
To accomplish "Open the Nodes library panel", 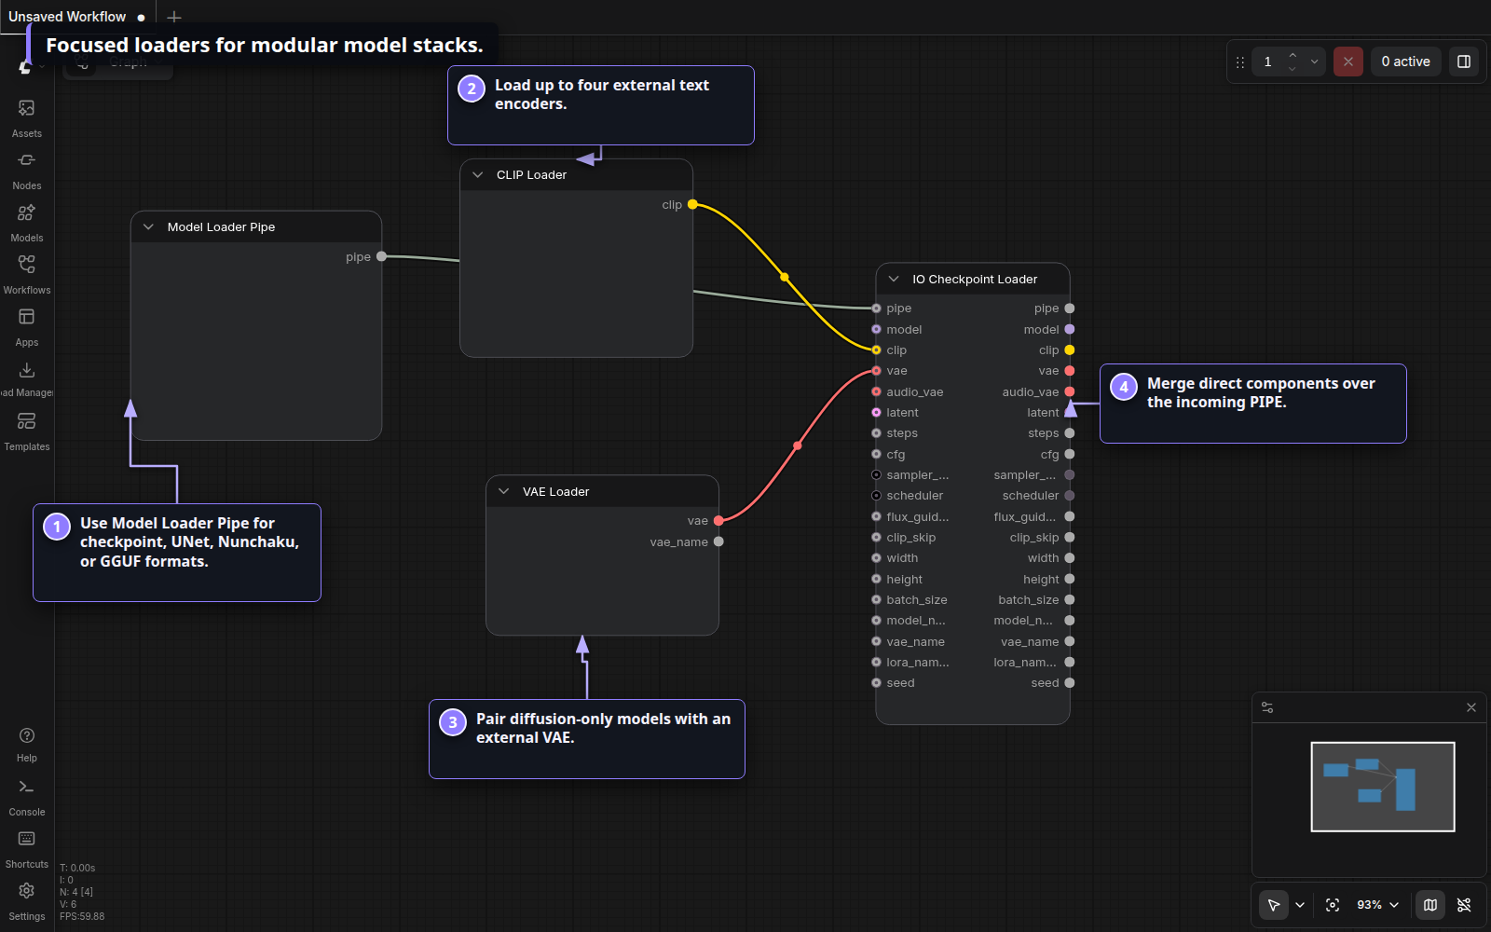I will tap(27, 171).
